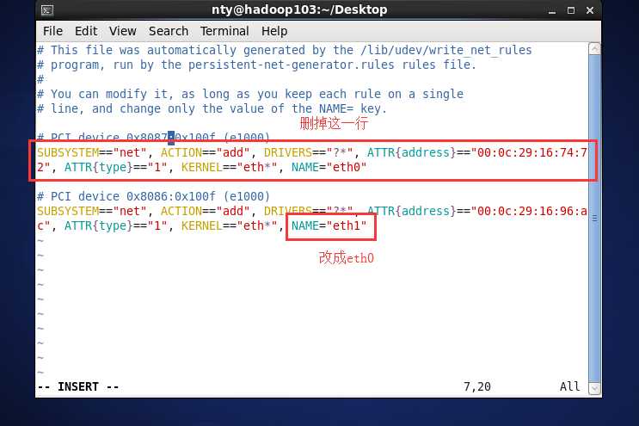Open the Search menu
This screenshot has height=426, width=639.
coord(169,31)
